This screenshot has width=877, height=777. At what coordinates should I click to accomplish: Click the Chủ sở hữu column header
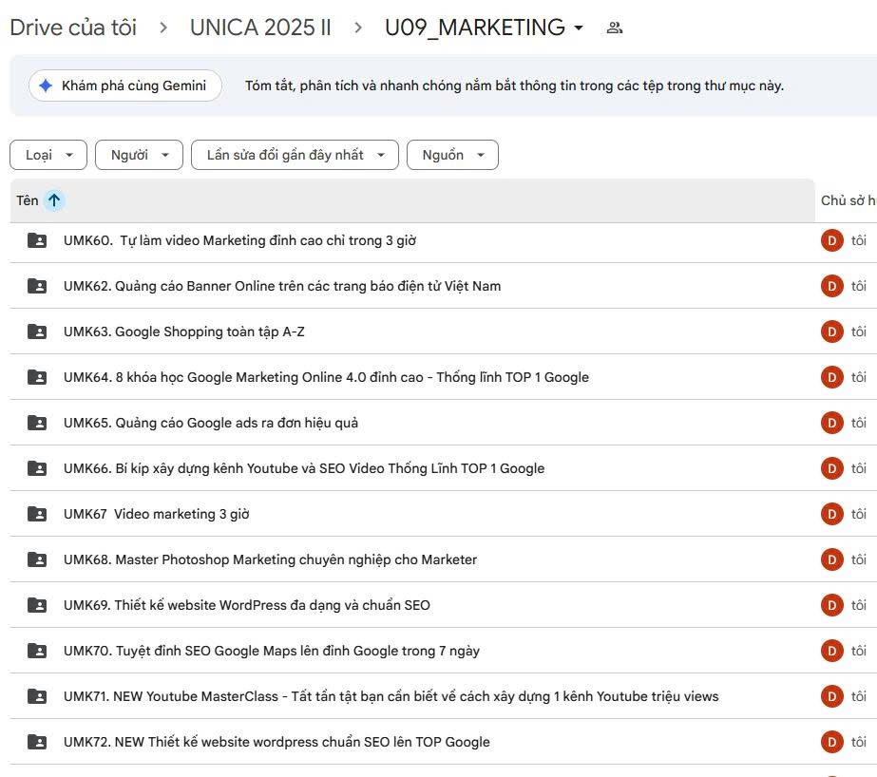click(x=848, y=200)
